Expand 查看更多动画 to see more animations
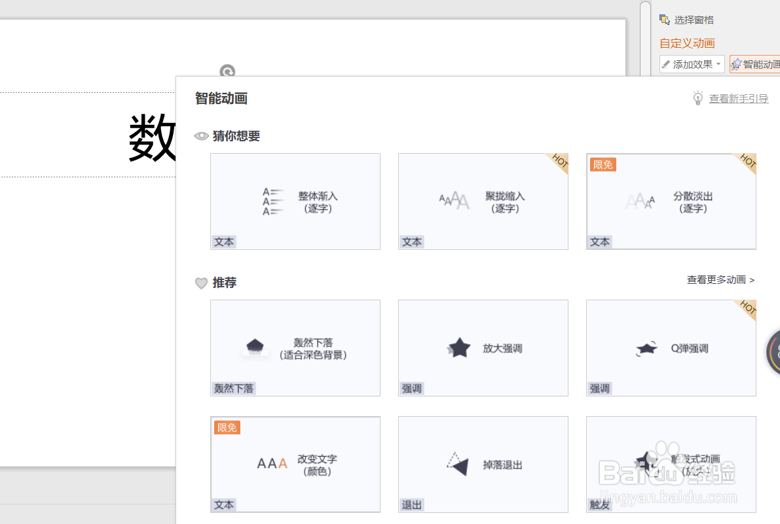Image resolution: width=780 pixels, height=524 pixels. coord(719,279)
